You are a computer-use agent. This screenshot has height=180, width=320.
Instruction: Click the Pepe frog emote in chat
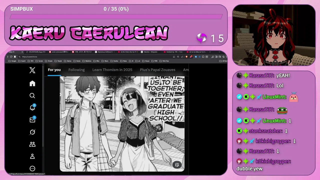[282, 110]
